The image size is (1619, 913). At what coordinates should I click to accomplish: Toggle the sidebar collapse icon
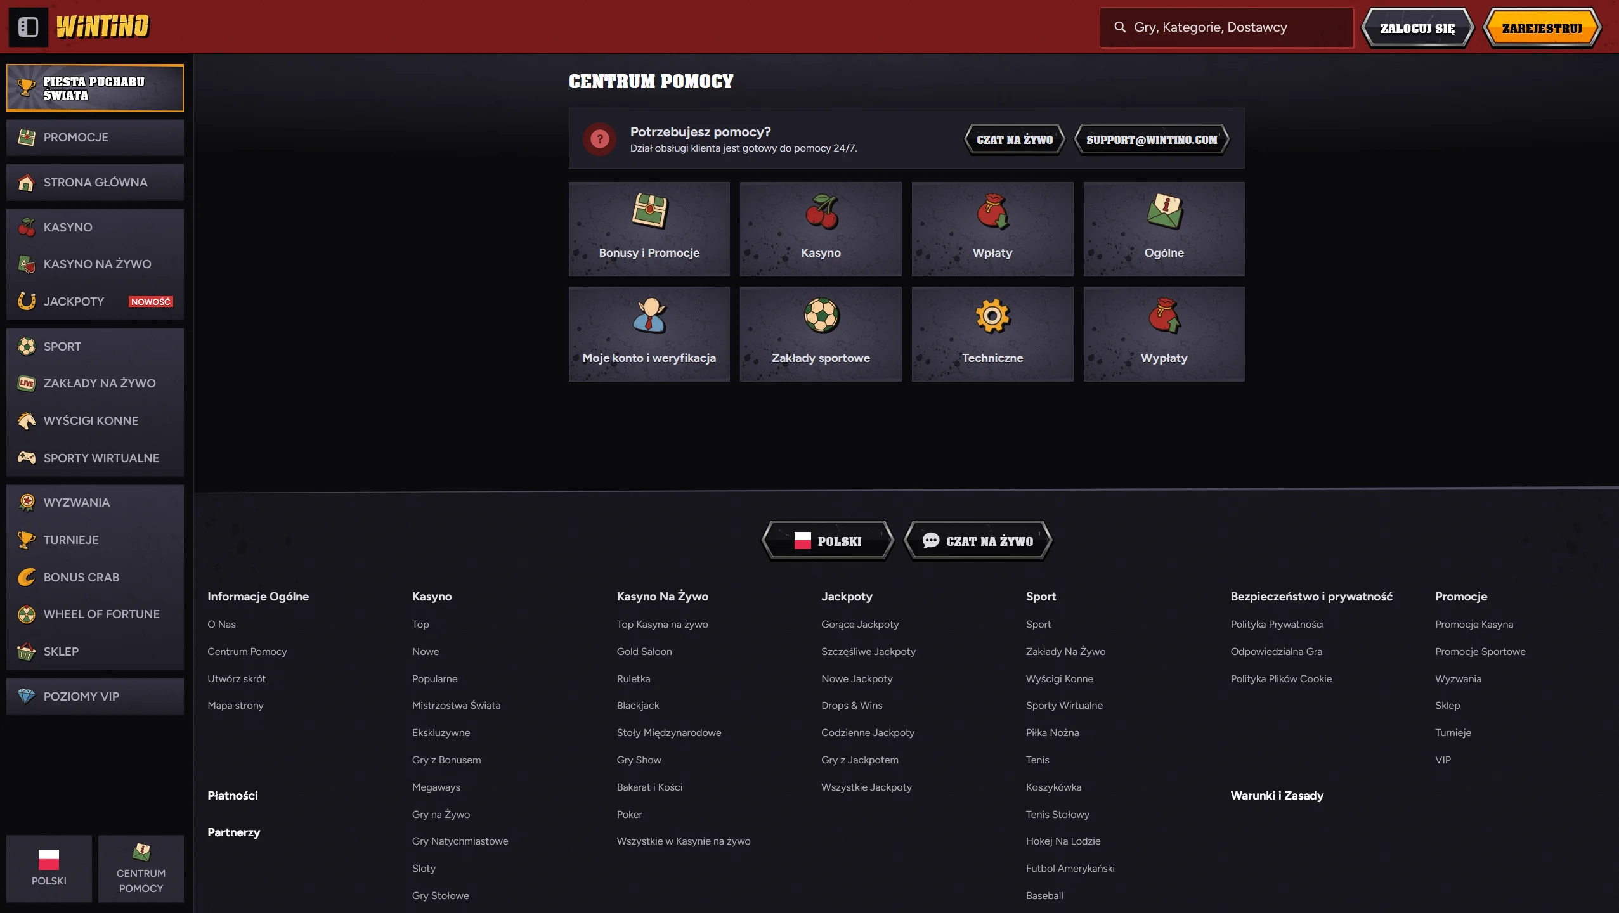29,27
